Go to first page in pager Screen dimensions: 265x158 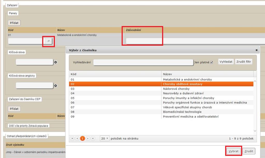pos(72,138)
